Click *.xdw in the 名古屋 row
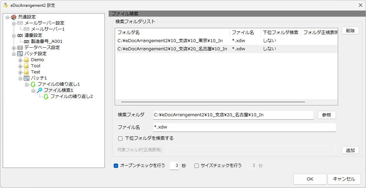This screenshot has height=188, width=366. (239, 49)
